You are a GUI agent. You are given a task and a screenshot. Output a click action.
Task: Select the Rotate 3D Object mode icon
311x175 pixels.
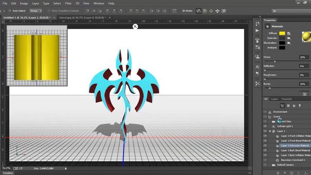(x=198, y=11)
